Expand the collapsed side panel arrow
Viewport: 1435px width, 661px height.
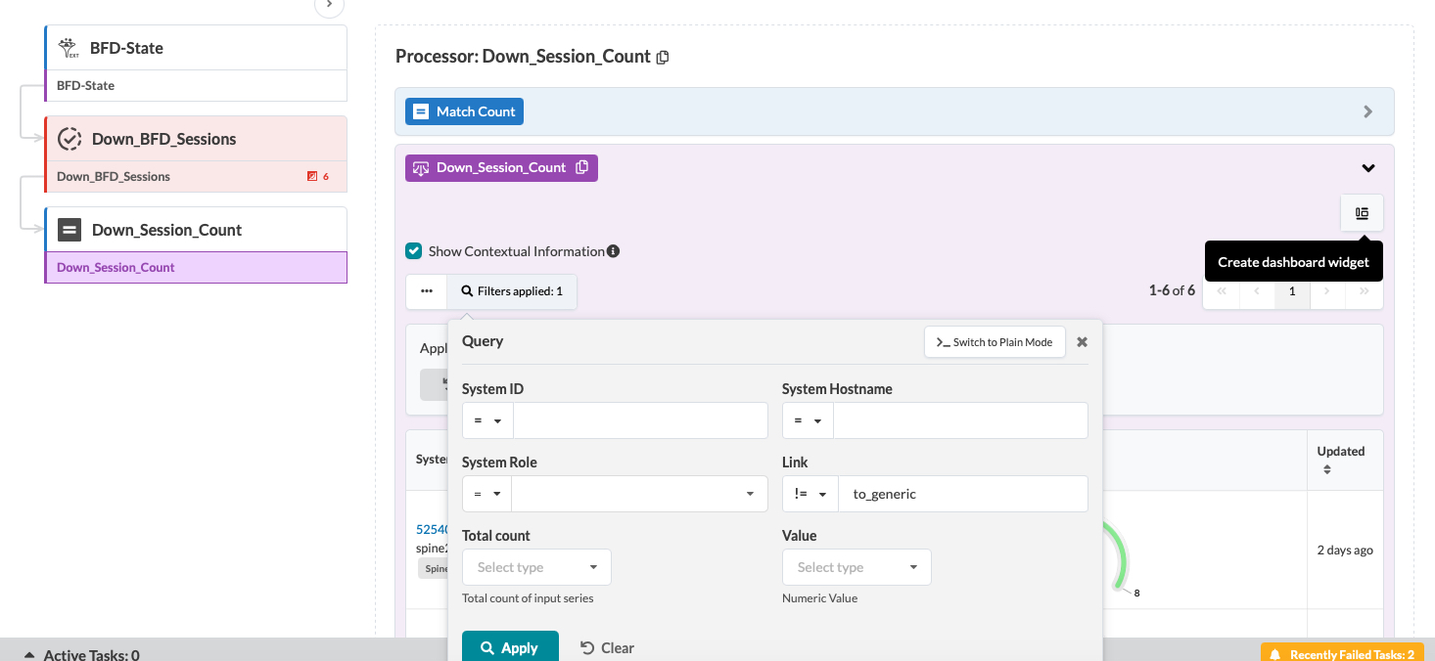coord(329,5)
